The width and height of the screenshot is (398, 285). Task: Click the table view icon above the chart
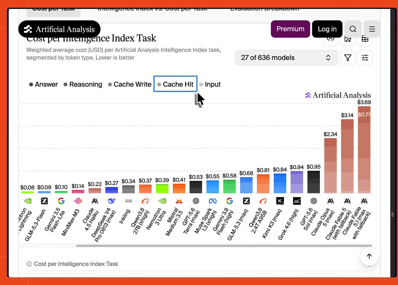click(365, 39)
